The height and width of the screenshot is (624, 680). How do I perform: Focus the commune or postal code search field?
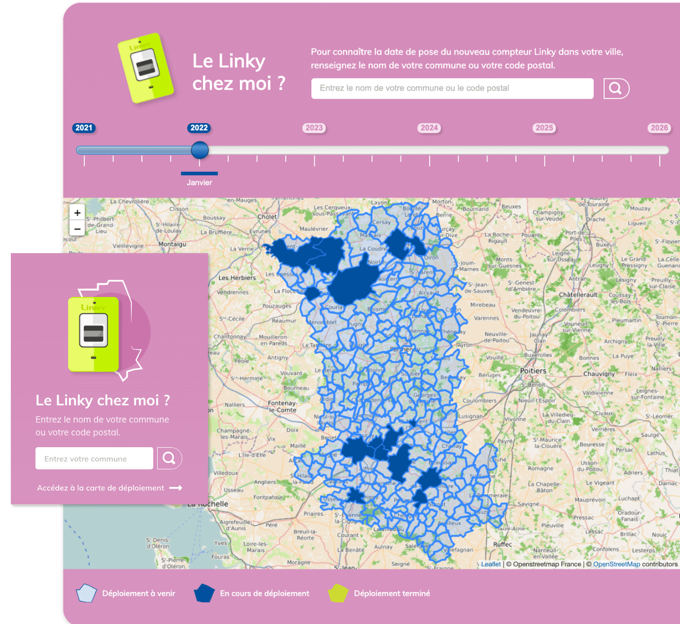[x=452, y=89]
